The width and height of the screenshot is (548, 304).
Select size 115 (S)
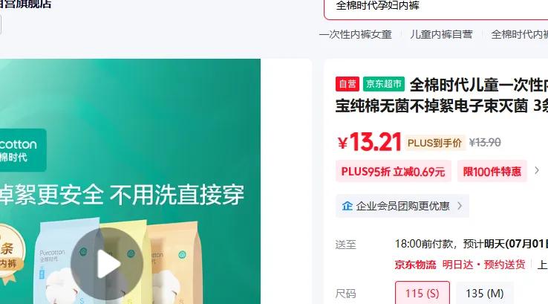pos(423,293)
